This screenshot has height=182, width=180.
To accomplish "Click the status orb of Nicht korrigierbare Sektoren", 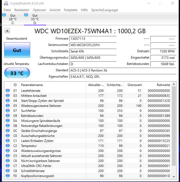I will pyautogui.click(x=8, y=161).
